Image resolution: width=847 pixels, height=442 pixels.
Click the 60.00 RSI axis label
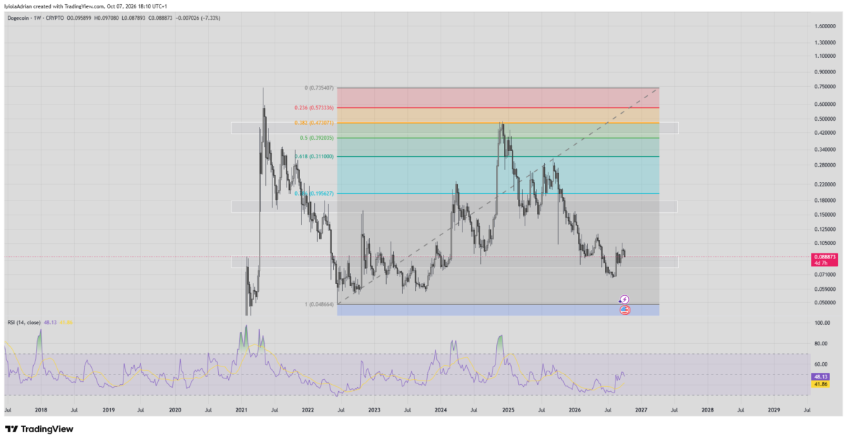(x=821, y=364)
